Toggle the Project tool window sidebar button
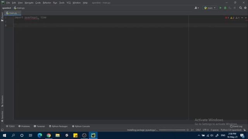The width and height of the screenshot is (248, 139). click(x=2, y=17)
